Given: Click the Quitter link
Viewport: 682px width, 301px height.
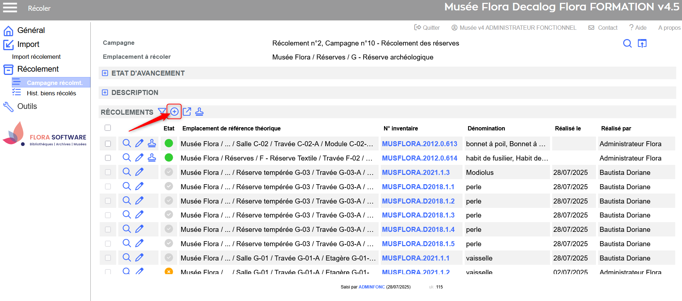Looking at the screenshot, I should coord(427,28).
